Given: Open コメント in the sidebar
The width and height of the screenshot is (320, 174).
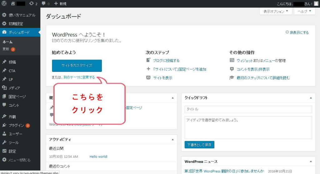Looking at the screenshot, I should coord(20,105).
